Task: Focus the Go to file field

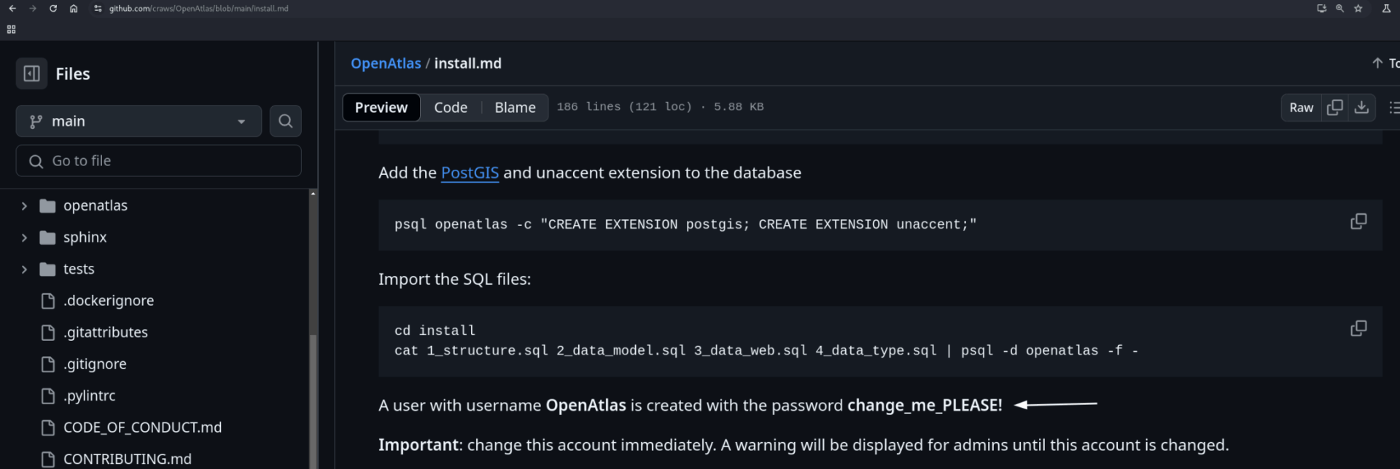Action: point(158,161)
